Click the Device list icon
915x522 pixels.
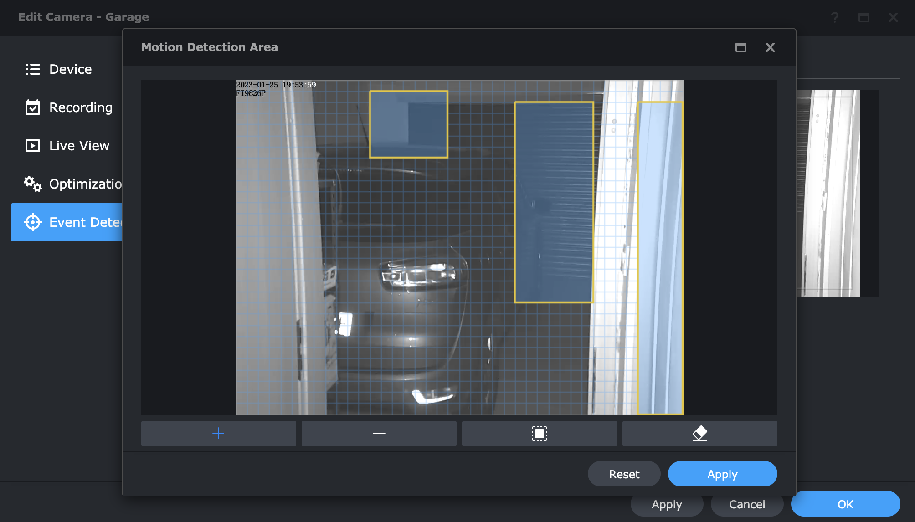33,69
